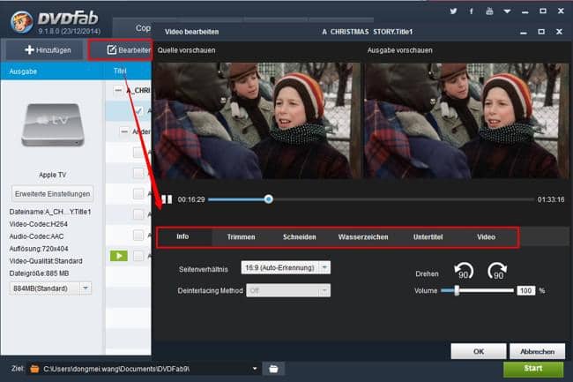Image resolution: width=573 pixels, height=382 pixels.
Task: Click the Video-Codec:H264 text
Action: [39, 224]
